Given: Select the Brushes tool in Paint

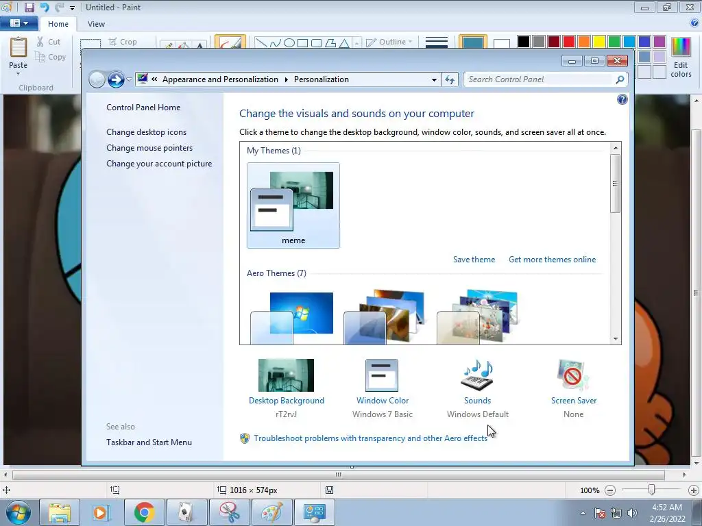Looking at the screenshot, I should 230,42.
